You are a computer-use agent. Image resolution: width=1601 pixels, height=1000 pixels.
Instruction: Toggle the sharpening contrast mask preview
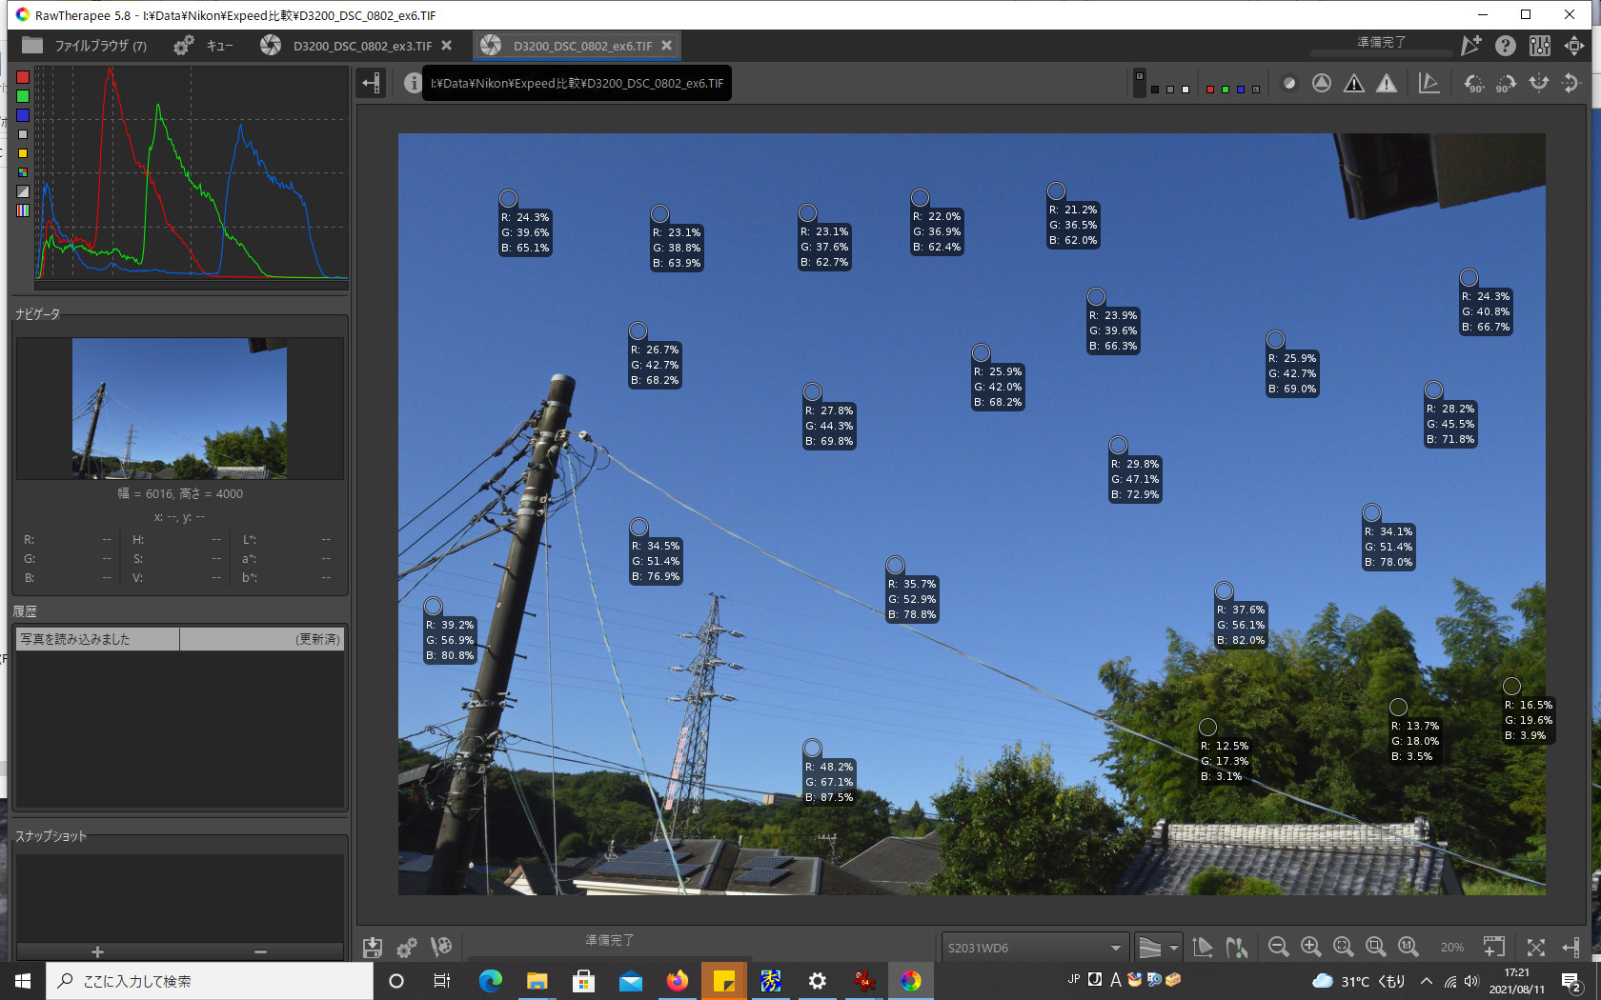1289,83
